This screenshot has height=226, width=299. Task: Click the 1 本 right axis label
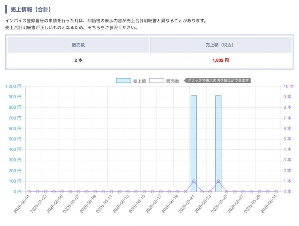tap(287, 181)
